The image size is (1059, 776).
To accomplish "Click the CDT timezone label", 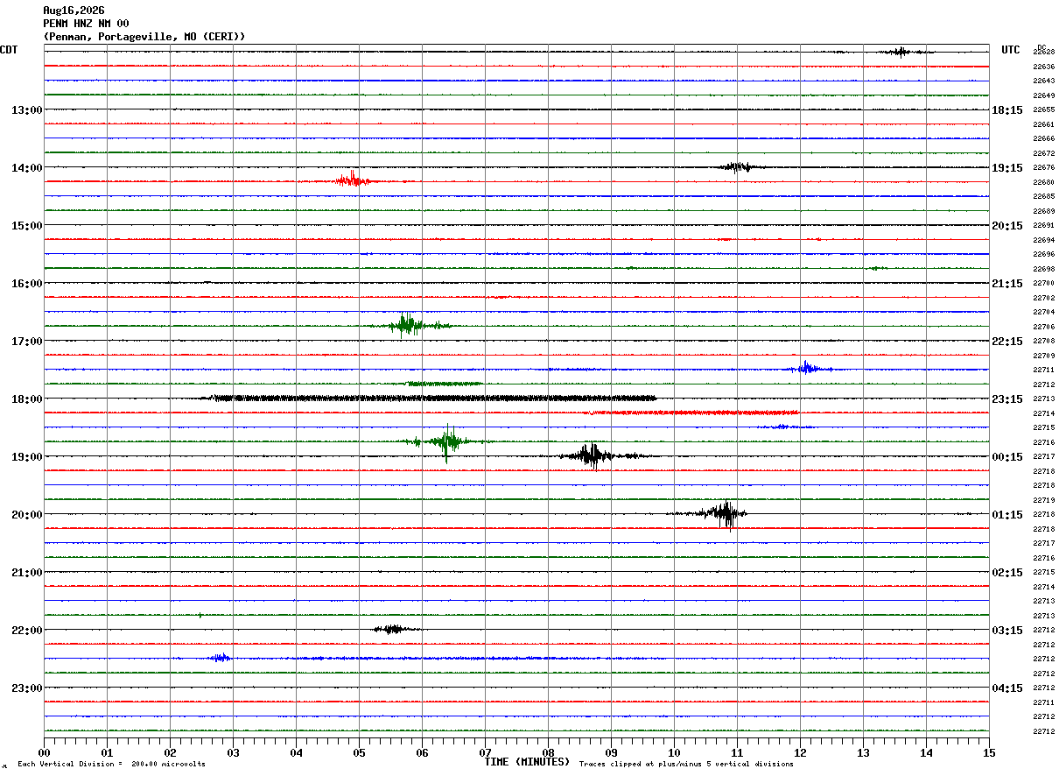I will 9,50.
